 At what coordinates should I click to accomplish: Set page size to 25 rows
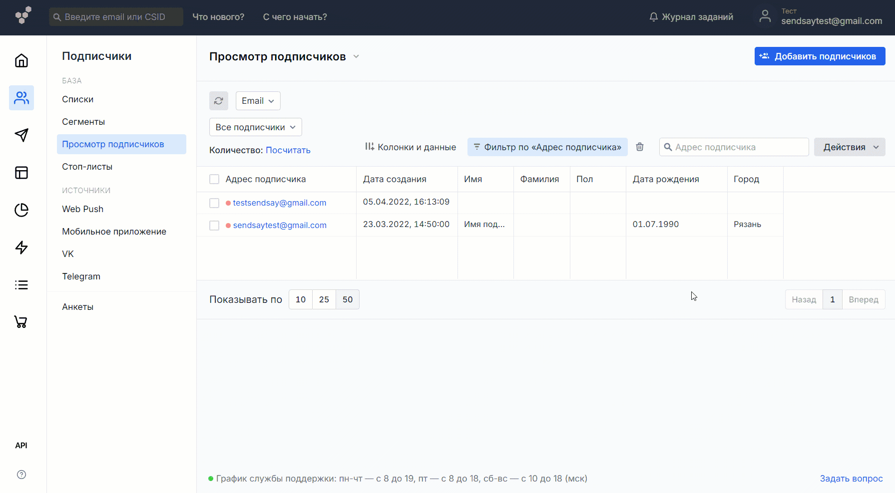pos(324,299)
